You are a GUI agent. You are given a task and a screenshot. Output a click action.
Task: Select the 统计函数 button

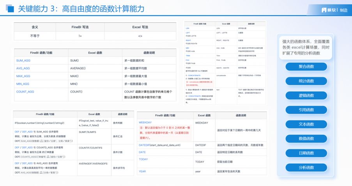click(306, 81)
